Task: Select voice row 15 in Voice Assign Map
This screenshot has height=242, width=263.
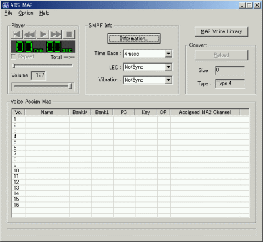Action: tap(131, 199)
